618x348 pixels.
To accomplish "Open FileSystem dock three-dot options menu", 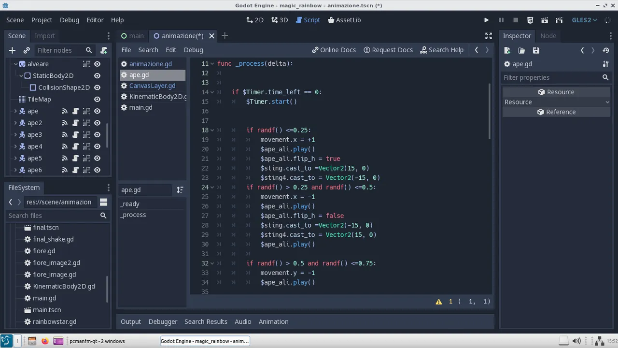I will [108, 188].
